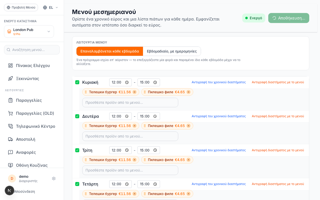Click the demo user avatar

click(x=12, y=178)
